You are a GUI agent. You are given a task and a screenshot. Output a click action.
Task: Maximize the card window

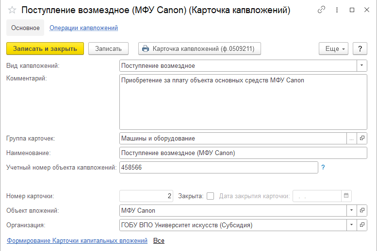352,10
